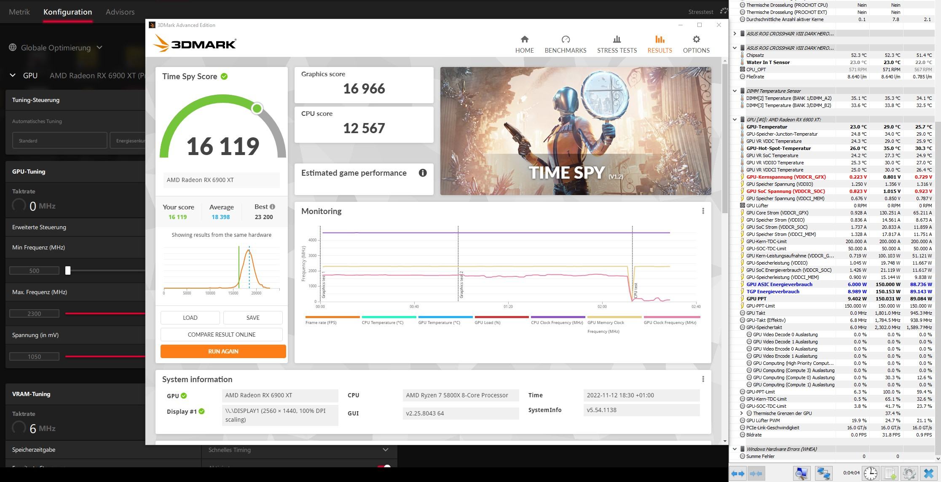941x482 pixels.
Task: Click the LOAD button
Action: coord(190,318)
